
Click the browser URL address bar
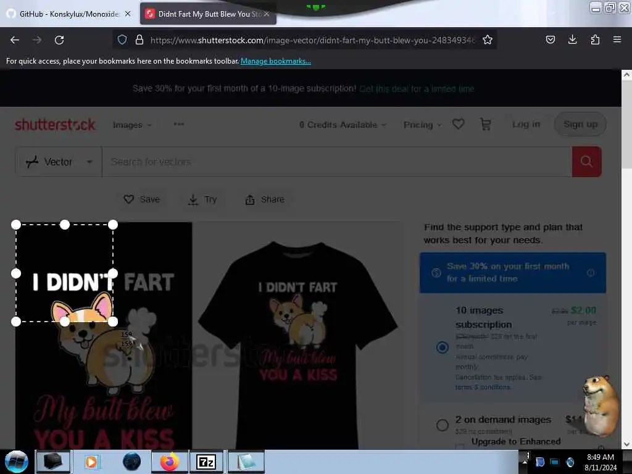[x=312, y=40]
